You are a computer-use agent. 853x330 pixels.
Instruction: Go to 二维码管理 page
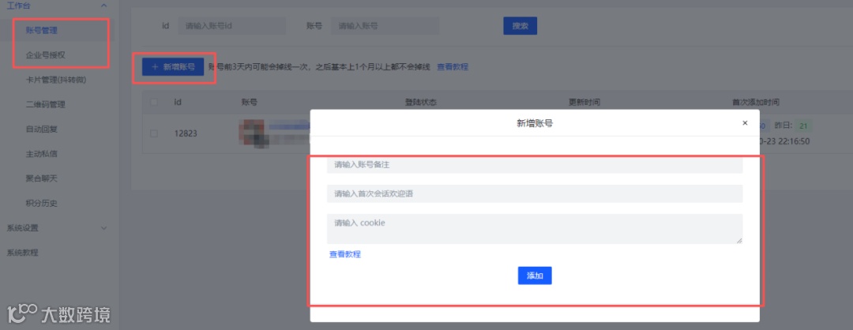pyautogui.click(x=45, y=104)
